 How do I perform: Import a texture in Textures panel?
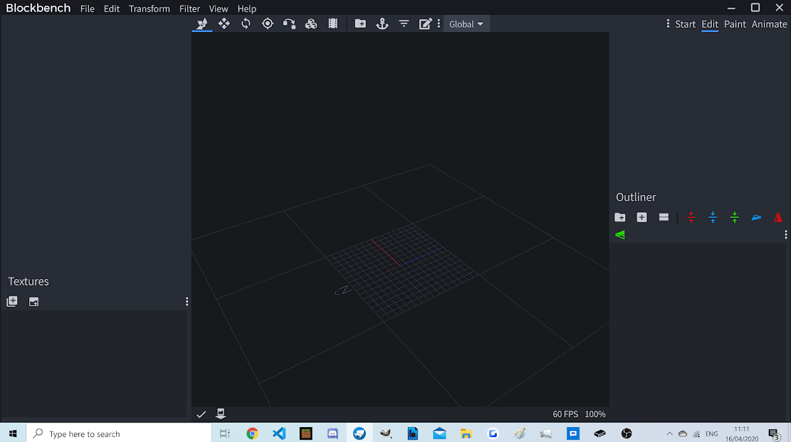pyautogui.click(x=12, y=302)
